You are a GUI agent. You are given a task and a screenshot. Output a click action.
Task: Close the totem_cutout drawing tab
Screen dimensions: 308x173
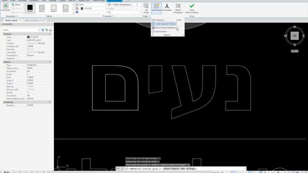pyautogui.click(x=20, y=20)
